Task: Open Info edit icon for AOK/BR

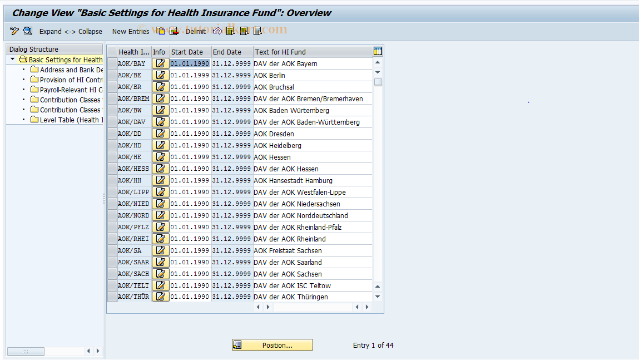Action: [161, 87]
